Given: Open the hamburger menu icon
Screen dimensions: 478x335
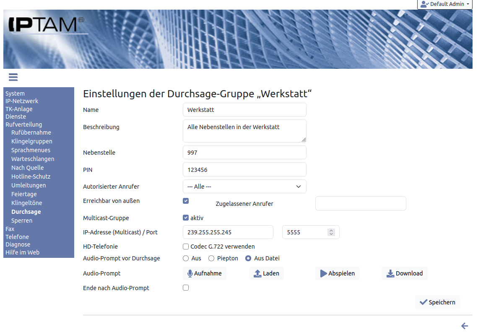Looking at the screenshot, I should click(x=13, y=77).
